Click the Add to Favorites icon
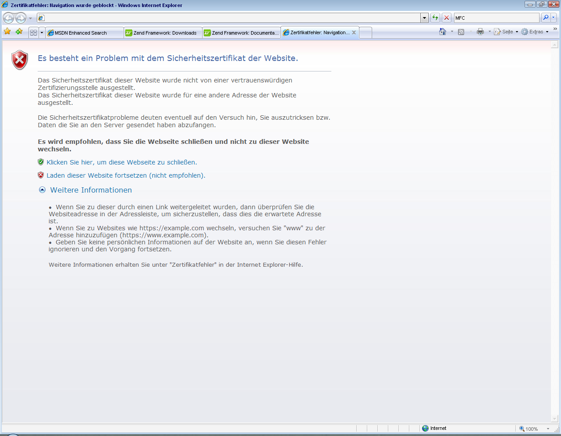 pyautogui.click(x=19, y=32)
